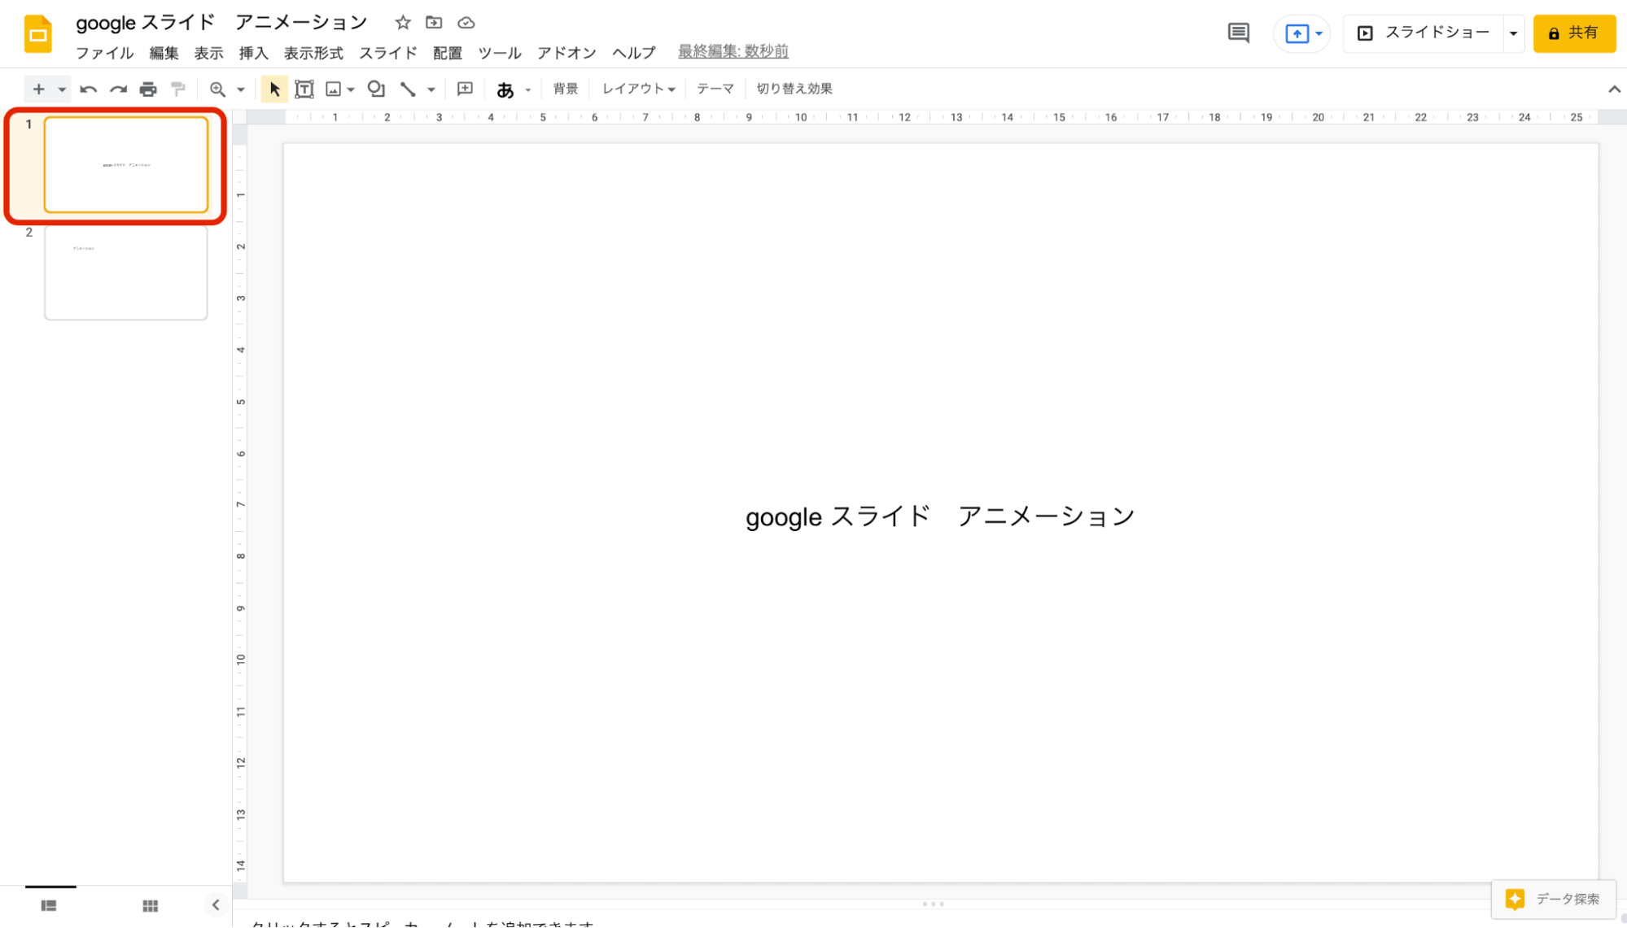Expand the present to meeting dropdown arrow
This screenshot has height=928, width=1627.
point(1319,34)
